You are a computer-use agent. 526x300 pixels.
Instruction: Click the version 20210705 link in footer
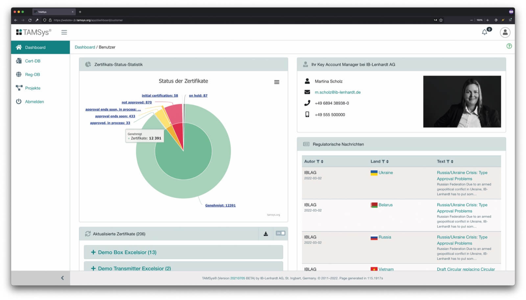(x=237, y=278)
